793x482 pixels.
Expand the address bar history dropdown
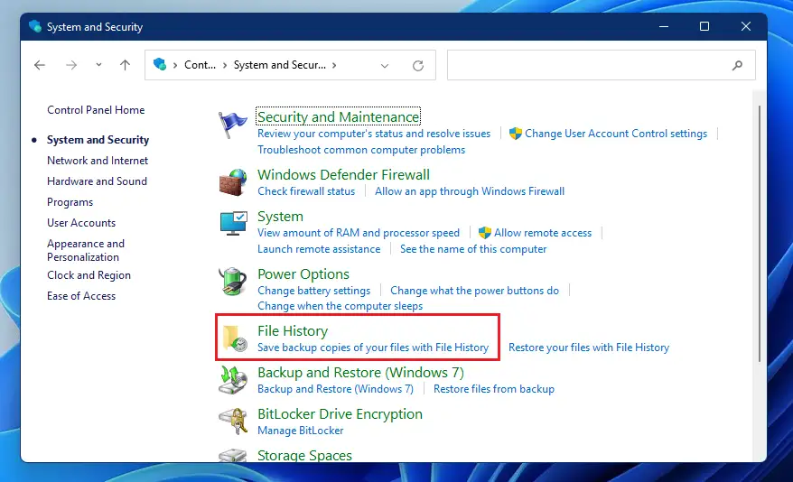point(385,66)
